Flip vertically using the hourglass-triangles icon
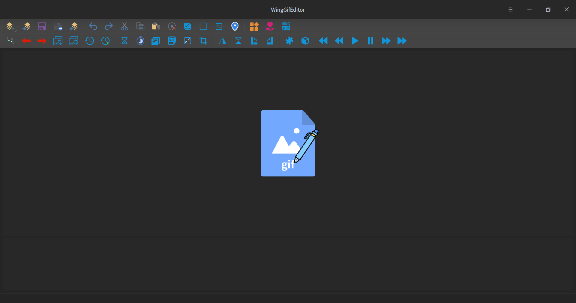Image resolution: width=576 pixels, height=303 pixels. click(238, 41)
